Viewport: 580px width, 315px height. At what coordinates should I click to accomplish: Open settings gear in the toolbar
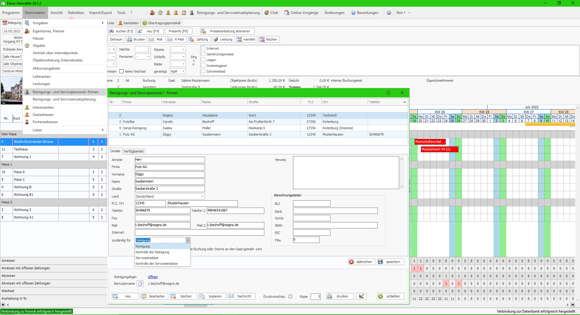point(389,13)
